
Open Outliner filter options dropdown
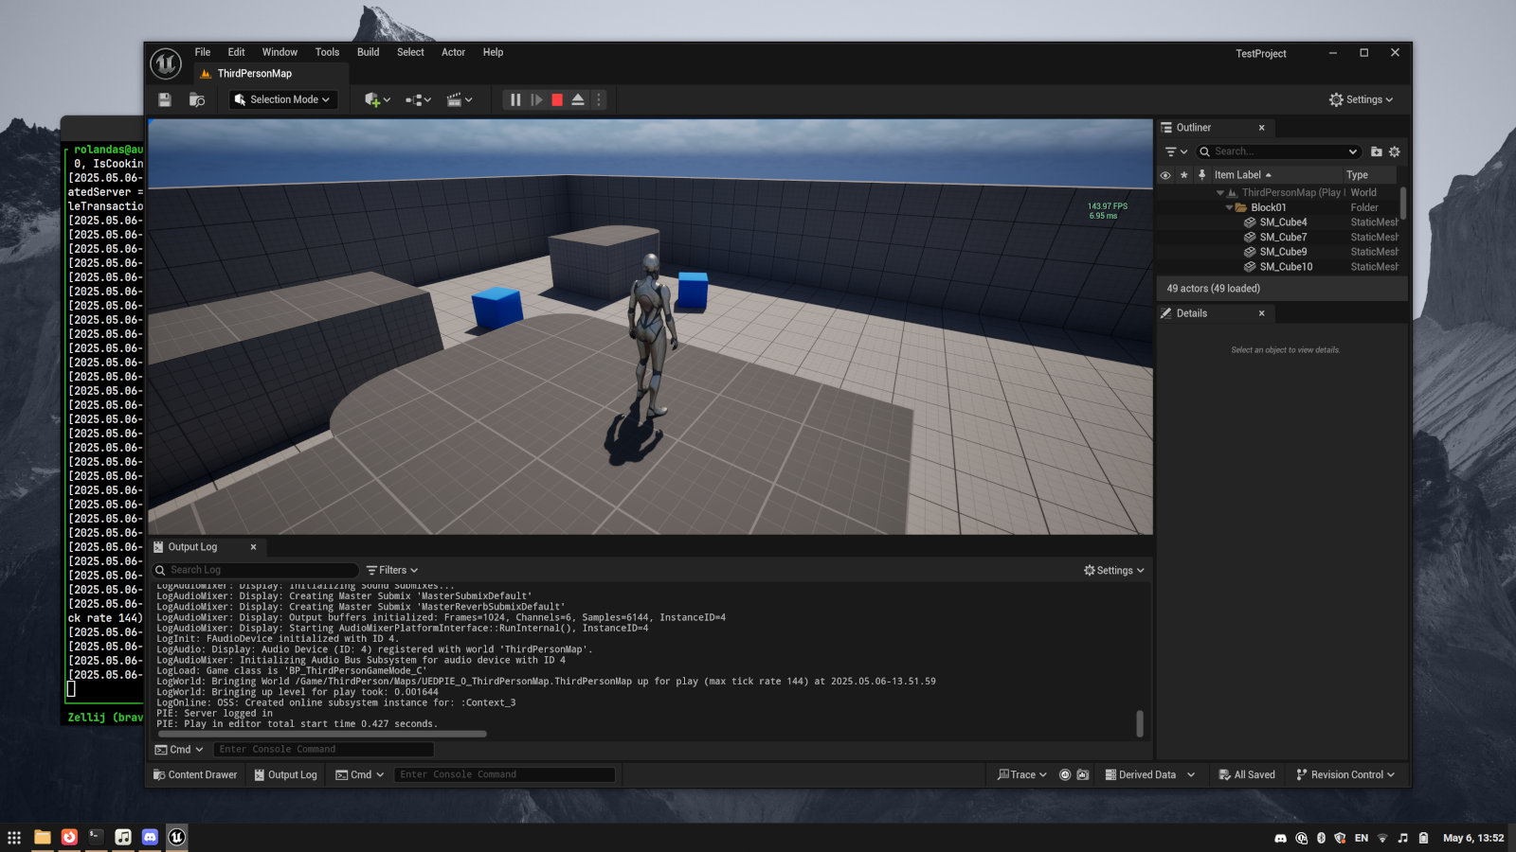tap(1176, 151)
